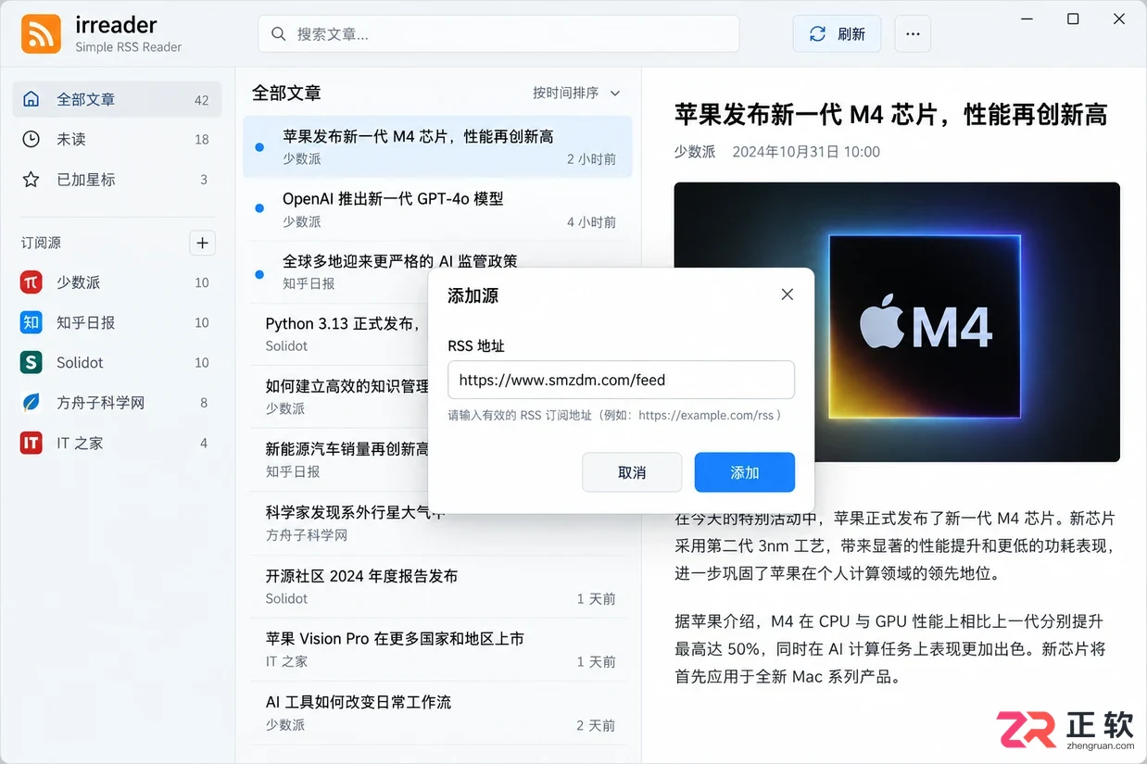
Task: Click article date 2024年10月31日 10:00
Action: (x=806, y=151)
